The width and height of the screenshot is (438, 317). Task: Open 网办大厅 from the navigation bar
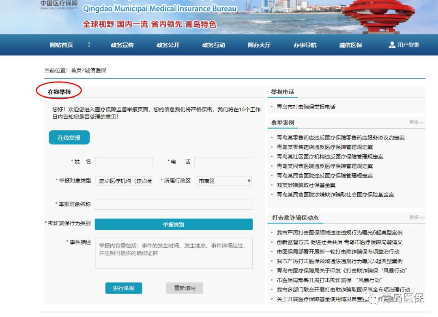coord(259,45)
